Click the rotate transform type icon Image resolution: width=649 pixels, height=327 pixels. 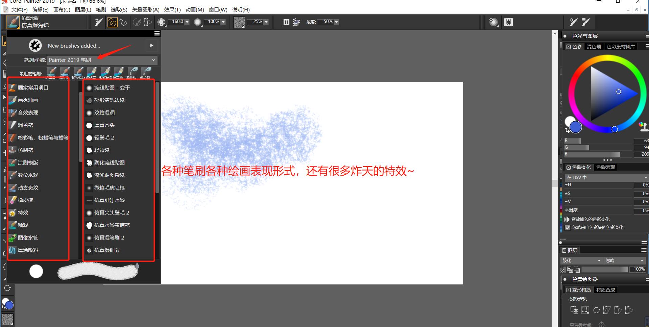point(597,310)
